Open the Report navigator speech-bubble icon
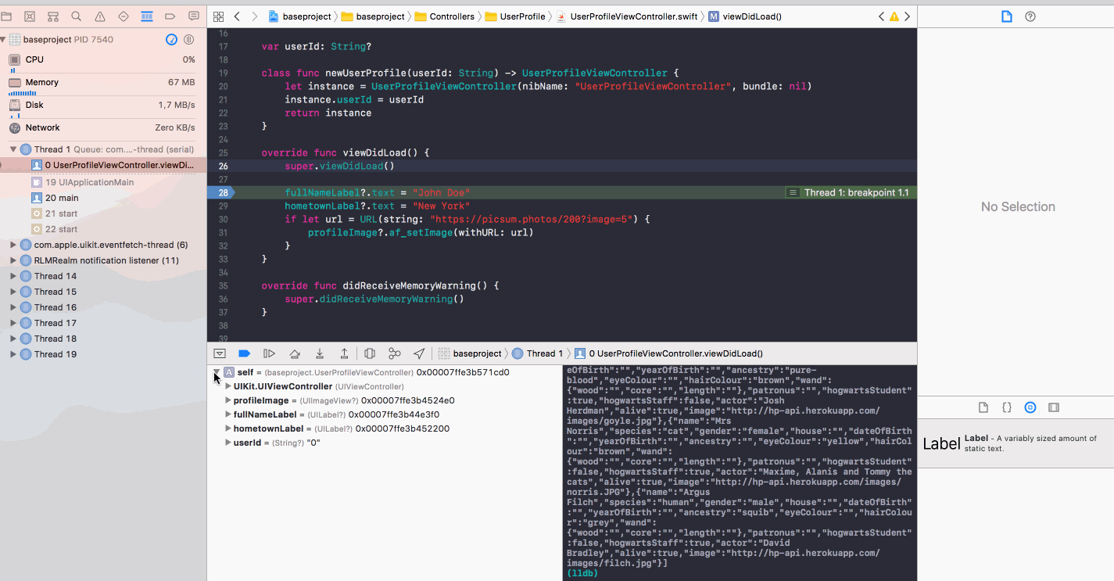The image size is (1114, 581). click(x=194, y=16)
